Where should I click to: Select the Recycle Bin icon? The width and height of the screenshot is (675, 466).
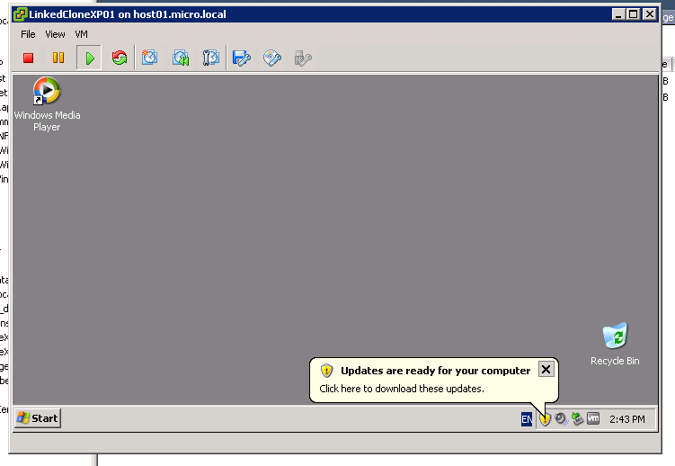615,345
